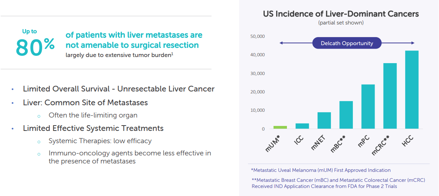Click the mCRC chart bar

click(390, 96)
